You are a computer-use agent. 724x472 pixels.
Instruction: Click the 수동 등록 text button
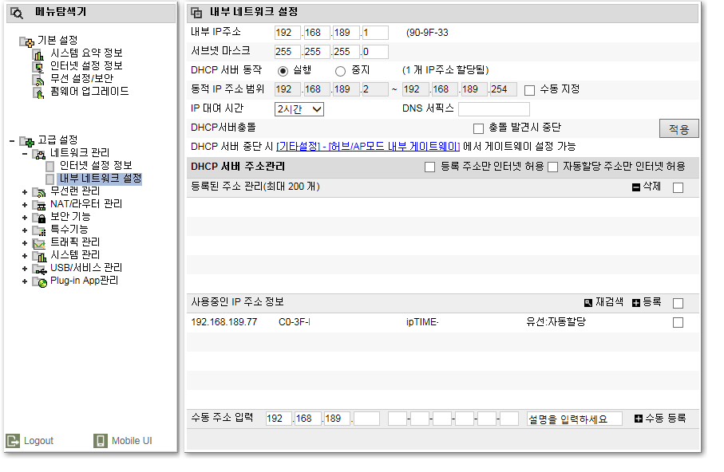click(666, 419)
